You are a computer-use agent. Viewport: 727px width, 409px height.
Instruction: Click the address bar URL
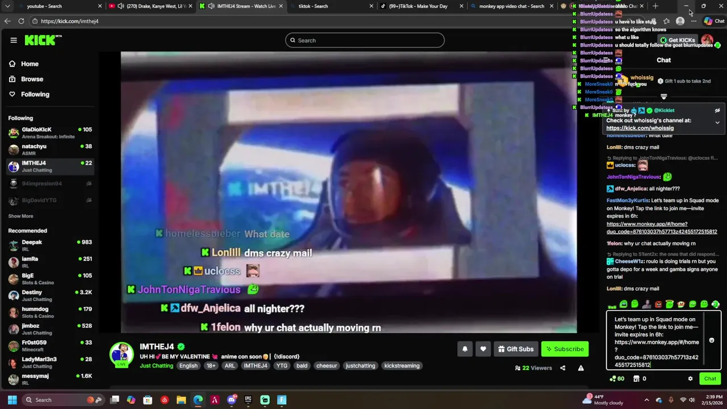point(69,21)
